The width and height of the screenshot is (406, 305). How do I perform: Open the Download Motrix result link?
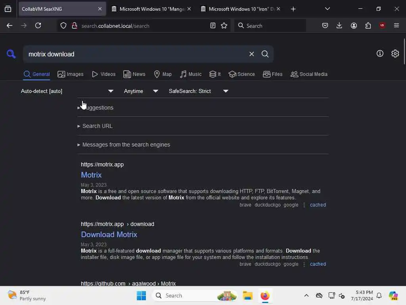[109, 234]
